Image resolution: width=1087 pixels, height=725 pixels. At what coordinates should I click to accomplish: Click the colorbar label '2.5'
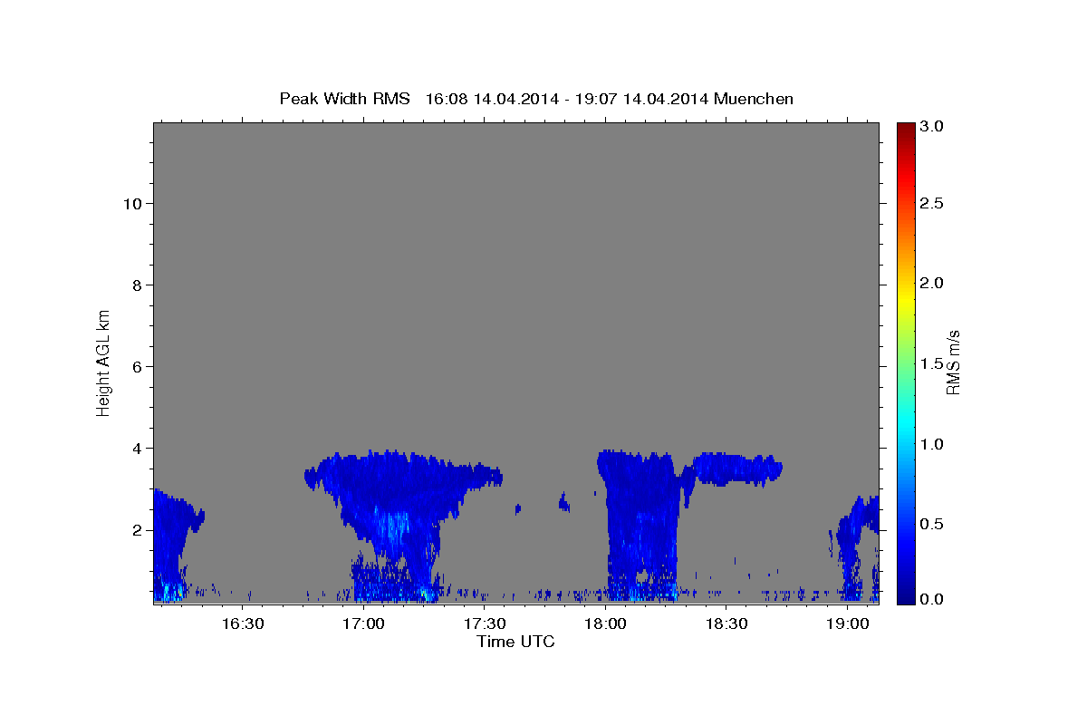(932, 203)
